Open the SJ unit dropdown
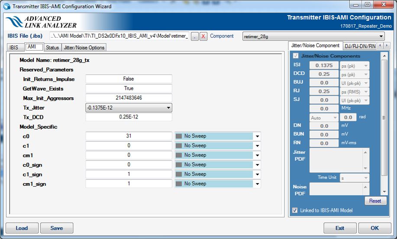 click(x=355, y=100)
